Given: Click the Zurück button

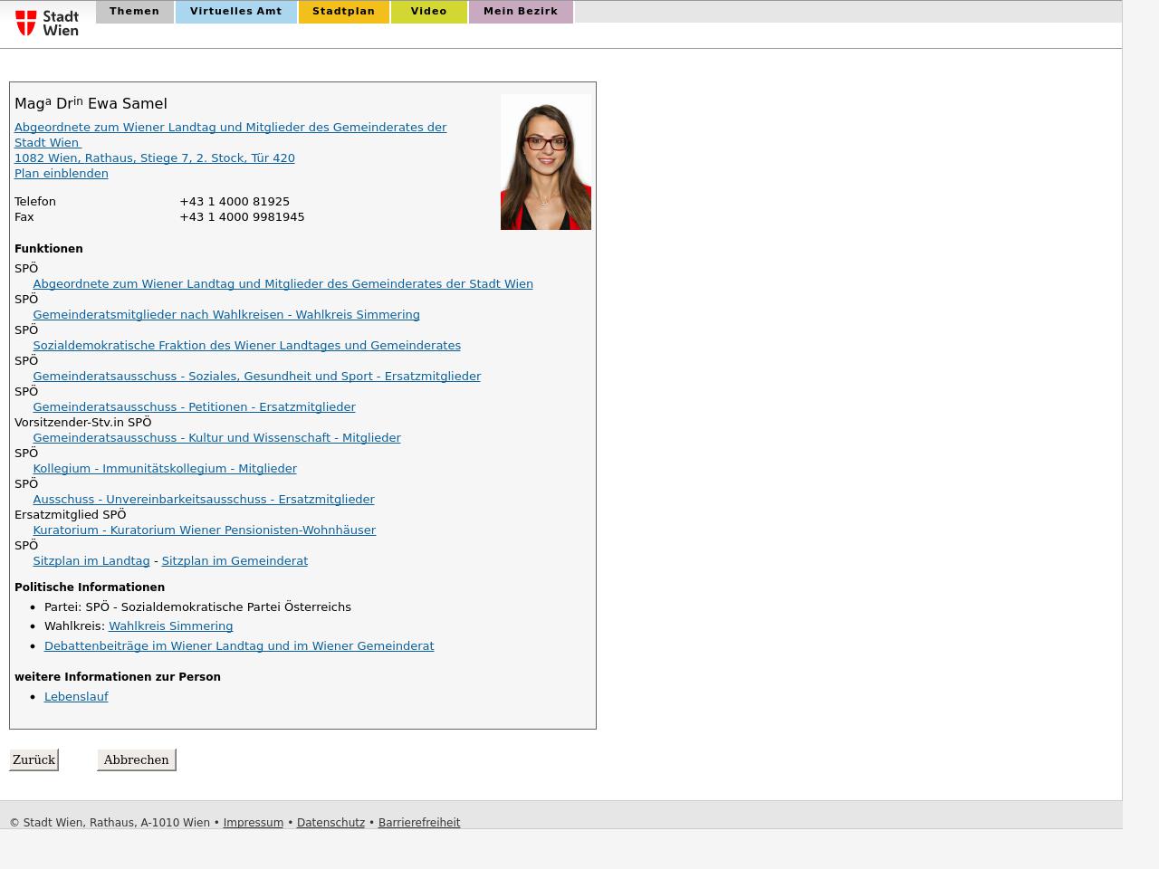Looking at the screenshot, I should [34, 759].
